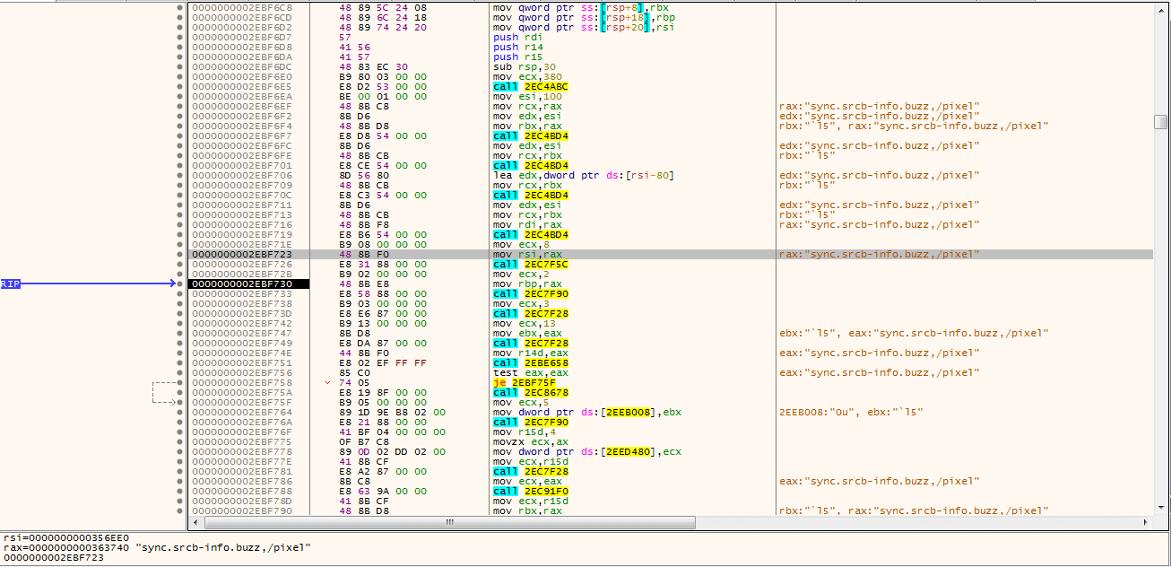Click opcode bytes B9 80 03 00 00
The image size is (1171, 567).
pos(383,76)
